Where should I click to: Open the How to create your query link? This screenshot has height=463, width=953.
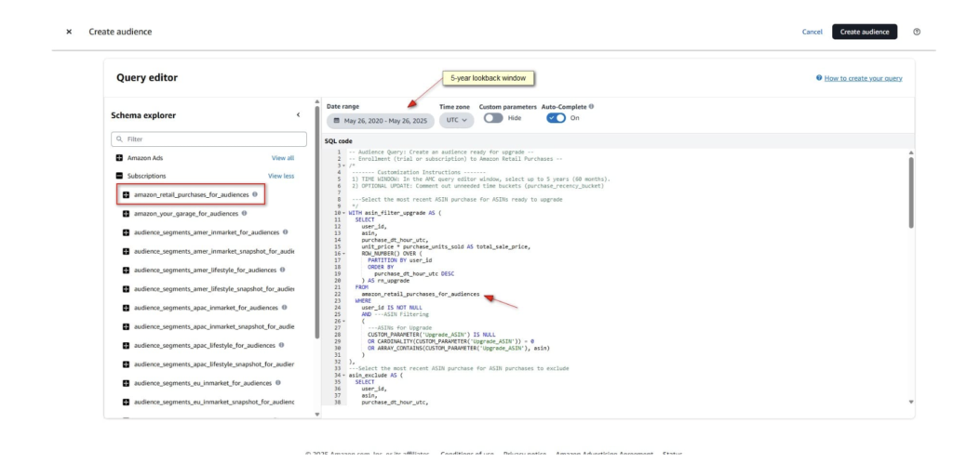coord(863,78)
